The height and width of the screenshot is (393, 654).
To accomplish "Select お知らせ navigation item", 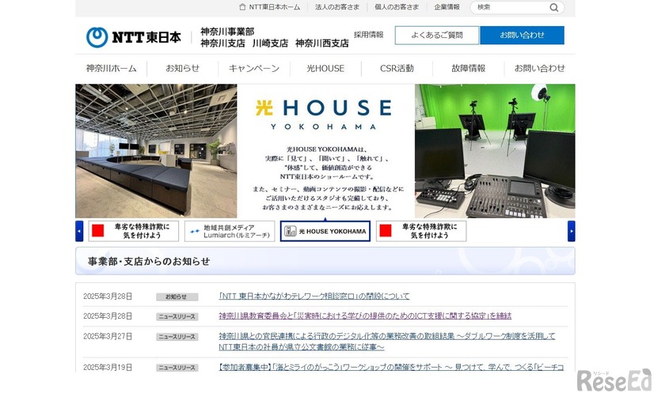I will point(183,68).
